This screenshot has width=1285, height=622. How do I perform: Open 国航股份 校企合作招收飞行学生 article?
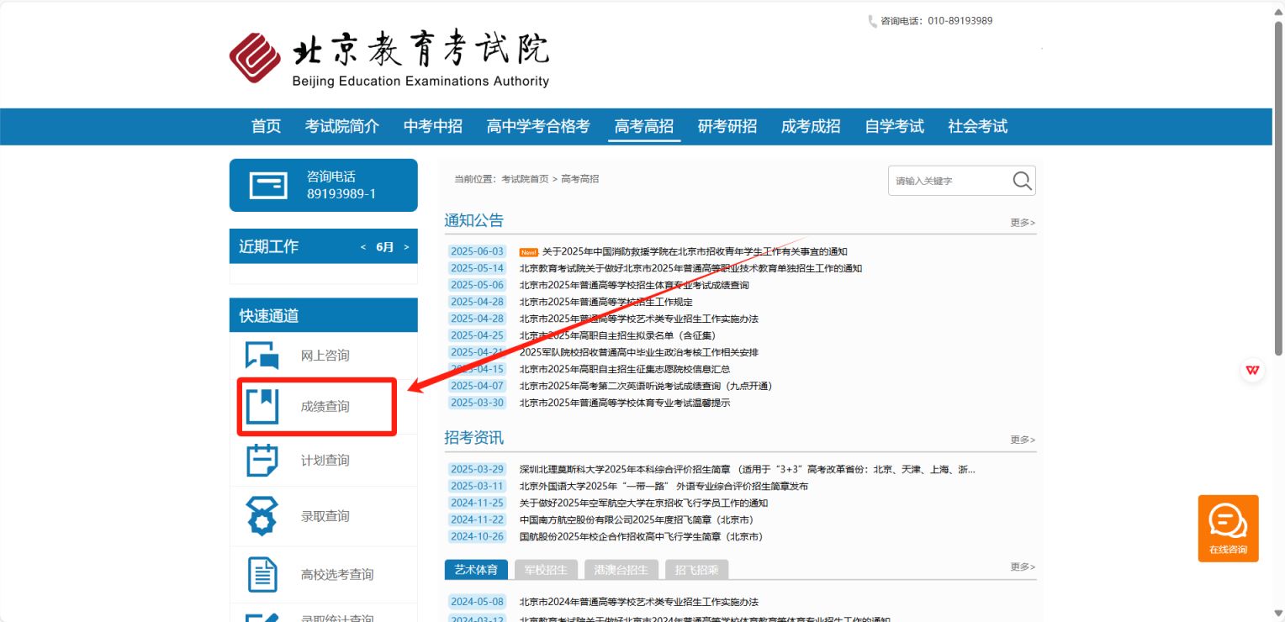[641, 536]
